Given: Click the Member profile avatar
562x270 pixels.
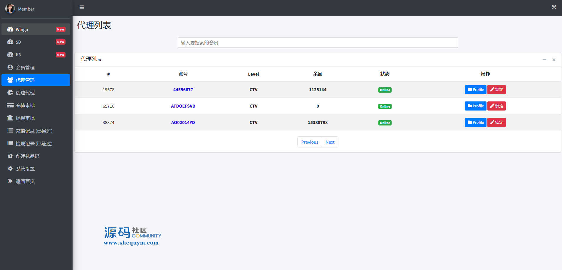Looking at the screenshot, I should (x=10, y=9).
